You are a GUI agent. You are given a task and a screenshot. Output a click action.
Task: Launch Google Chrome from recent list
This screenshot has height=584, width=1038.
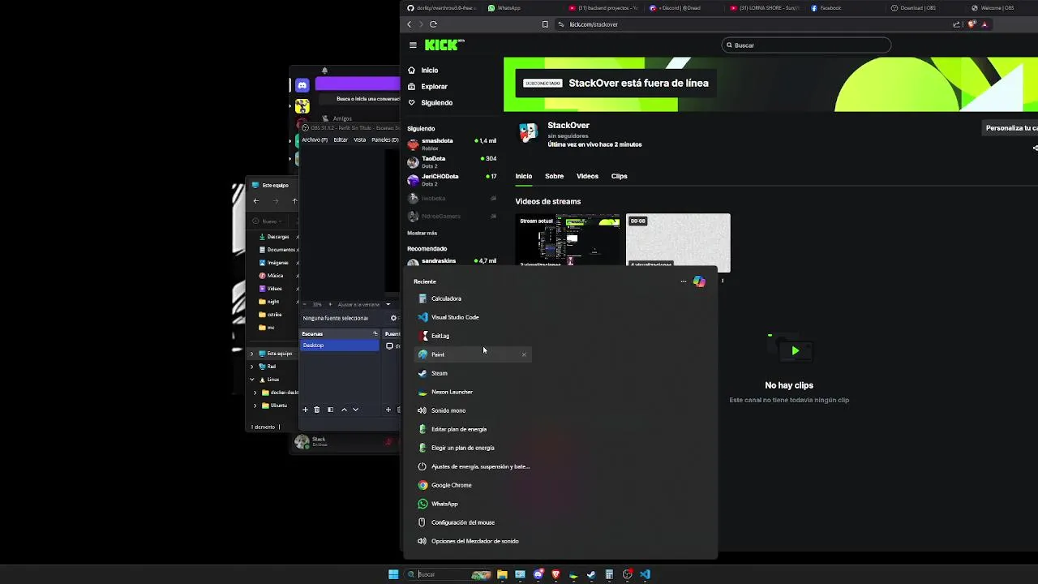pos(473,485)
